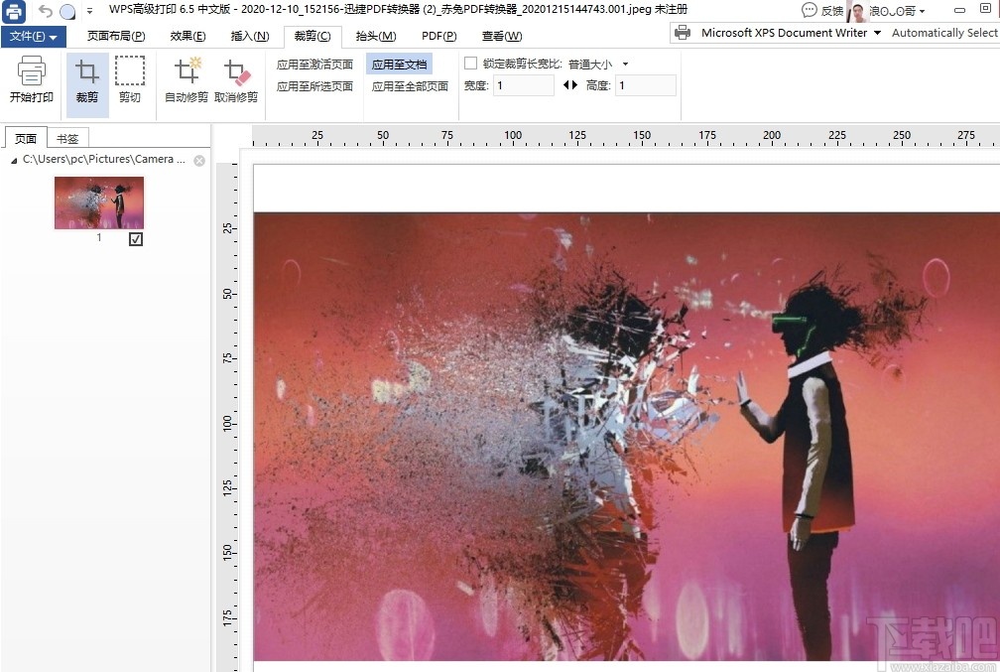Open the Microsoft XPS Document Writer dropdown
The height and width of the screenshot is (672, 1000).
[877, 32]
